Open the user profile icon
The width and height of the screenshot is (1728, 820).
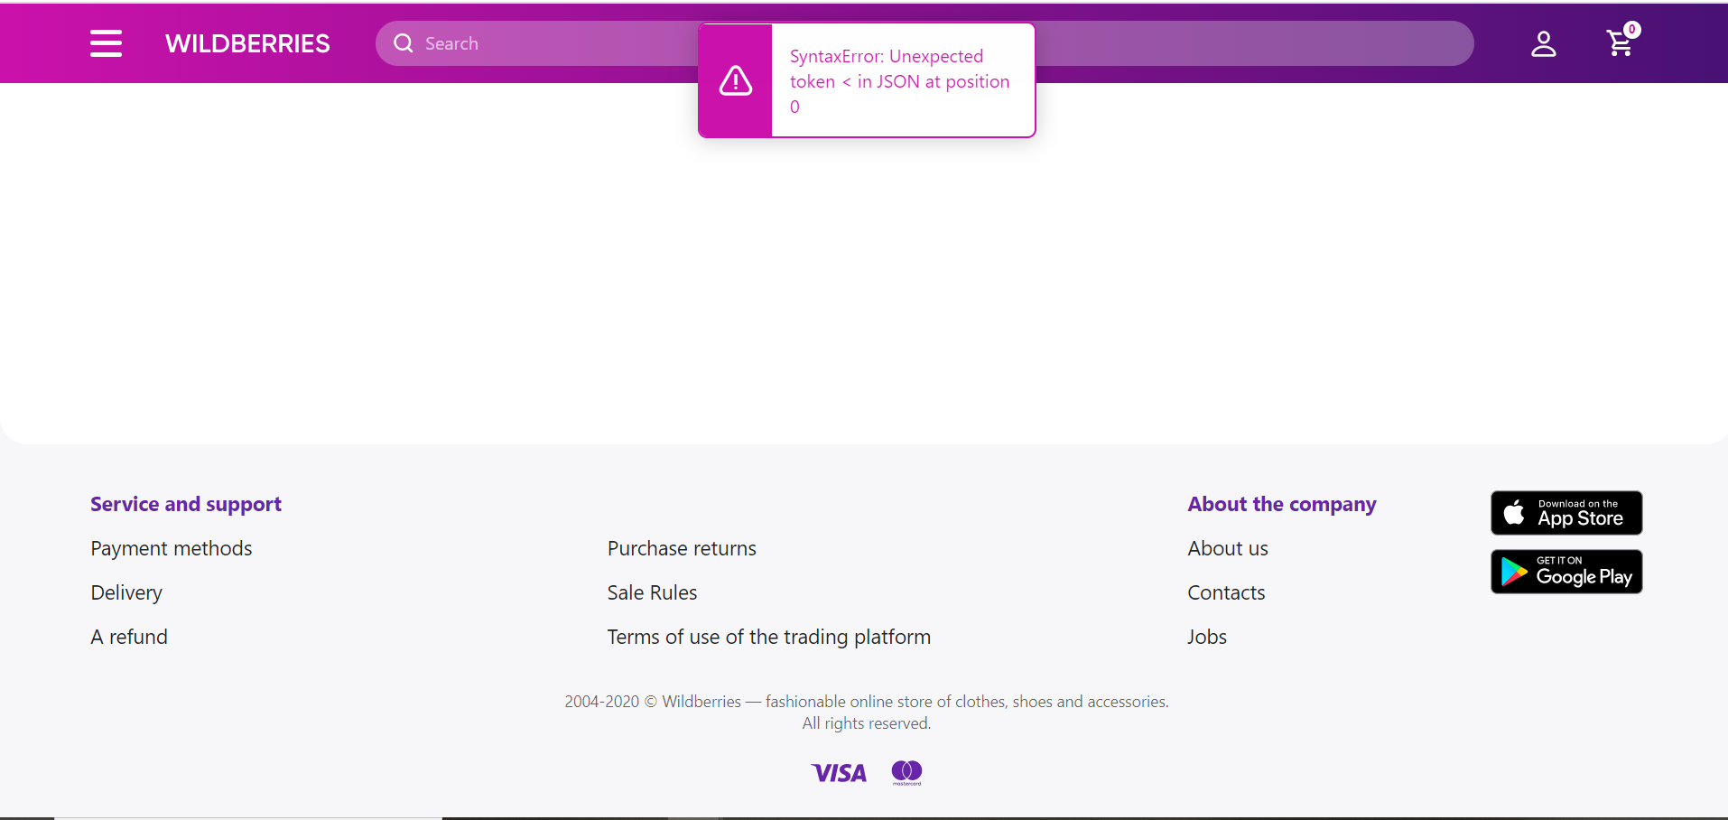1543,43
